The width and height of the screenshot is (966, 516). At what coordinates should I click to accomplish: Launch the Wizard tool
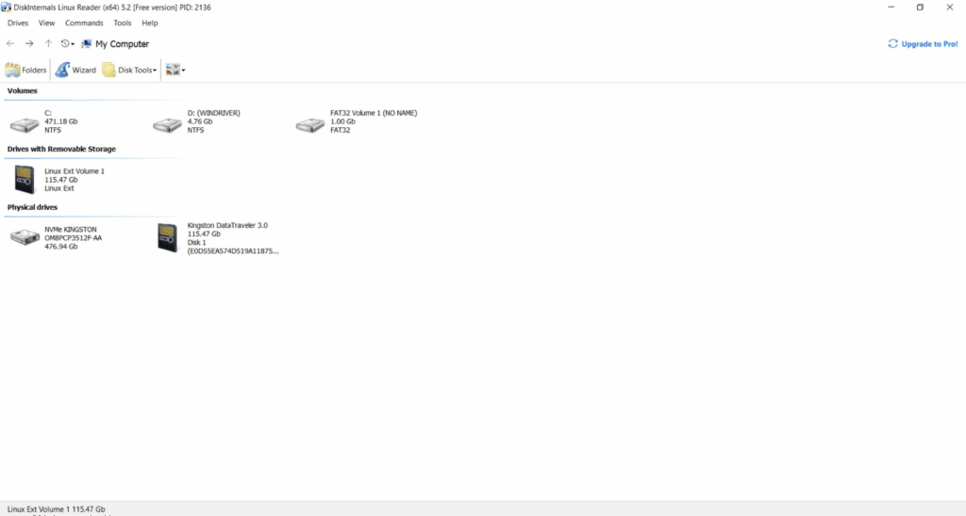75,70
